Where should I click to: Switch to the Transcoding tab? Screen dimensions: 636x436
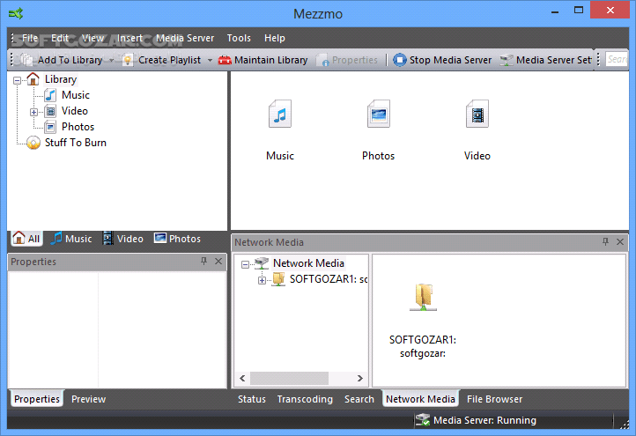click(x=305, y=399)
